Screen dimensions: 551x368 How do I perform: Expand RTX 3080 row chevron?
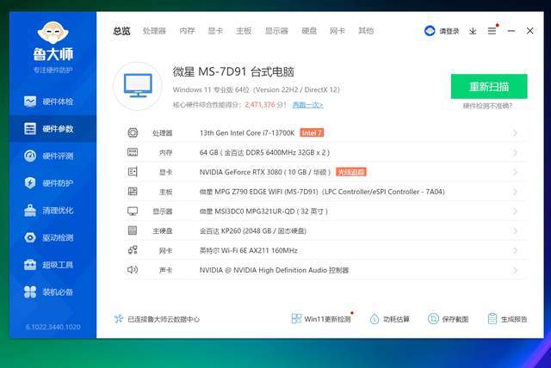coord(515,172)
